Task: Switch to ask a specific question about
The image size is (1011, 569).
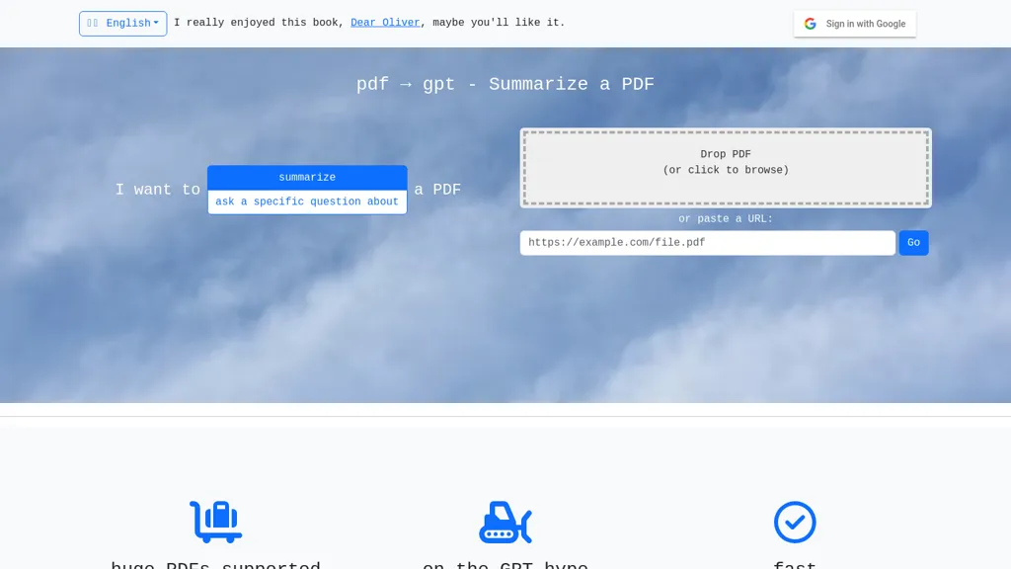Action: [x=307, y=202]
